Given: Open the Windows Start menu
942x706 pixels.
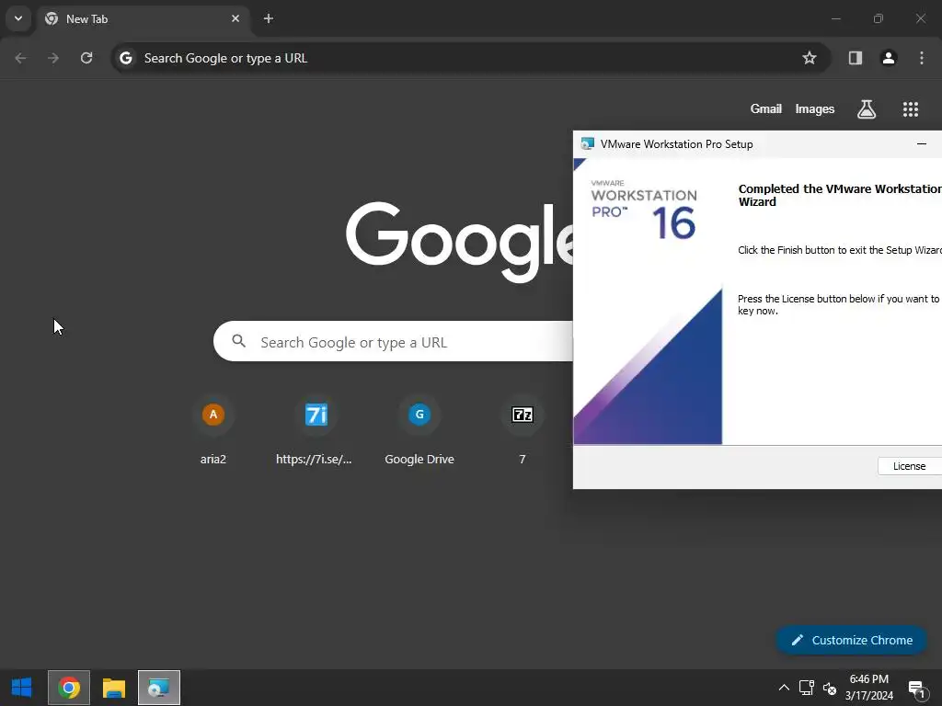Looking at the screenshot, I should pyautogui.click(x=22, y=688).
